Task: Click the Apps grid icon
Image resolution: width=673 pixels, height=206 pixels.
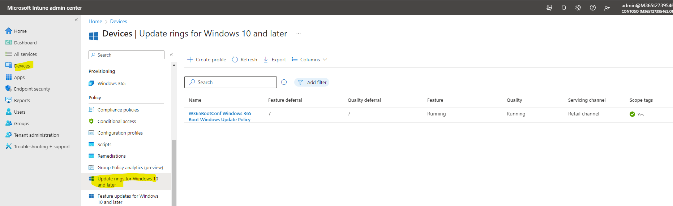Action: pos(9,77)
